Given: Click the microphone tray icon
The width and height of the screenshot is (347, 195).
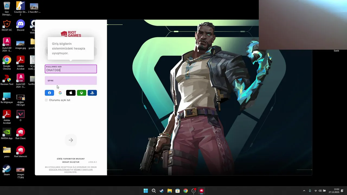Looking at the screenshot, I should click(310, 191).
